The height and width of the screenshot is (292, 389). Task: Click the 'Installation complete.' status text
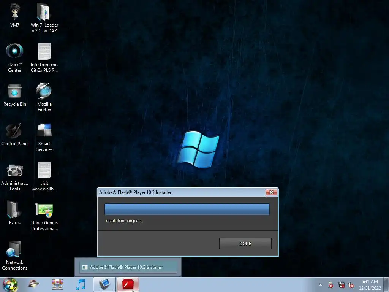coord(124,221)
